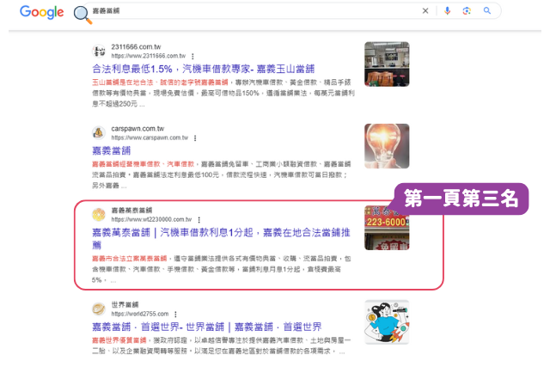Open the 世界當舖 result title link
Viewport: 550px width, 367px height.
pos(206,327)
